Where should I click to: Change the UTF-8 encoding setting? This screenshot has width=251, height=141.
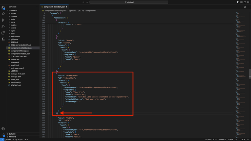(x=230, y=140)
